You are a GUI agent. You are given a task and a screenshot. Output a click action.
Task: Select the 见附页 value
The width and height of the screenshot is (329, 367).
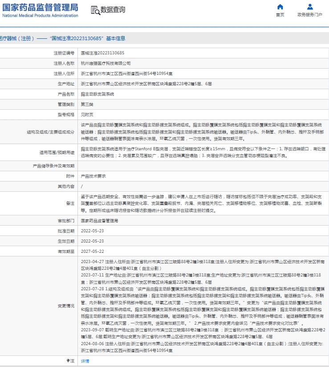click(87, 115)
